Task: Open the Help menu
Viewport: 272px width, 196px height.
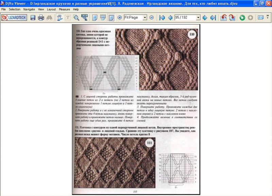Action: click(x=76, y=10)
